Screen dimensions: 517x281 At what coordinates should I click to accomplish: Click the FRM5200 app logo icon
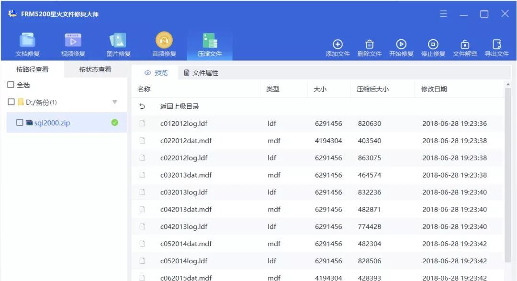click(x=12, y=13)
